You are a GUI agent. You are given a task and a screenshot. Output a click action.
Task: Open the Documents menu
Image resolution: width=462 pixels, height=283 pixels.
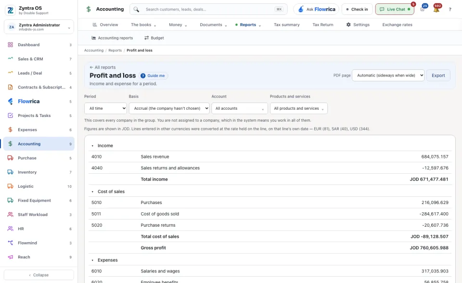213,25
